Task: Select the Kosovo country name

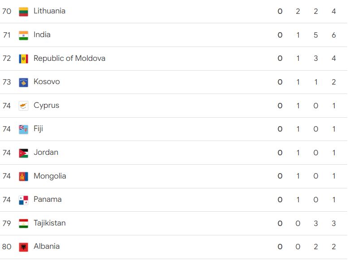Action: pyautogui.click(x=47, y=81)
